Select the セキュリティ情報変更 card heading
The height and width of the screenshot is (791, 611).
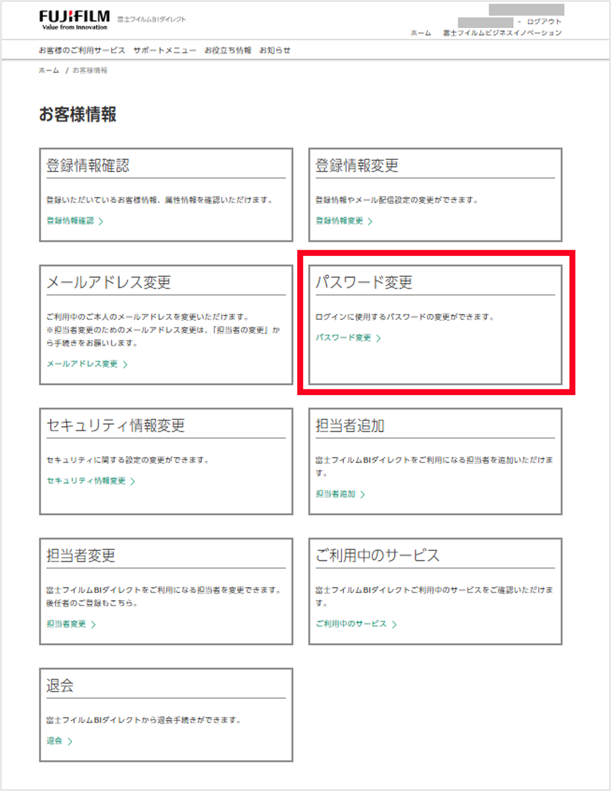(x=116, y=426)
